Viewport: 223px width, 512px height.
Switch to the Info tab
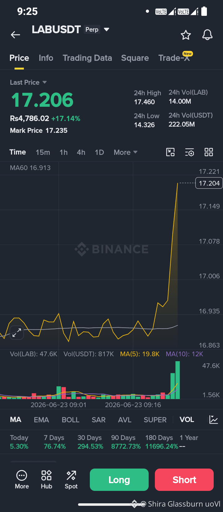pos(46,58)
